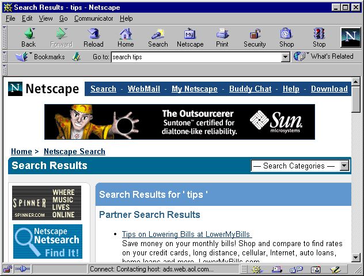Open the Download link
Screen dimensions: 364x276
[329, 89]
